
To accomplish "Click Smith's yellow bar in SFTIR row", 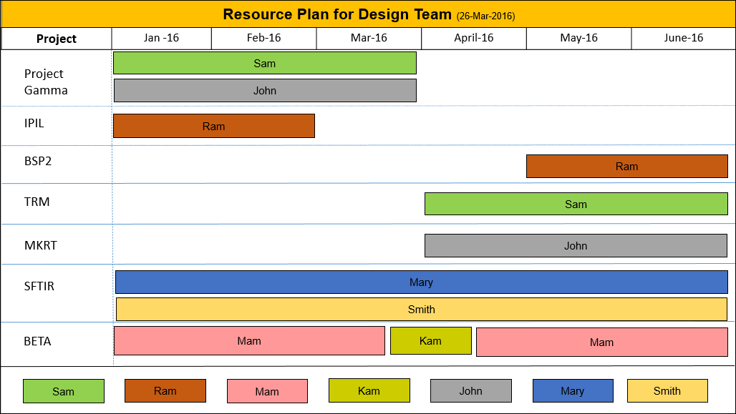I will (x=421, y=309).
